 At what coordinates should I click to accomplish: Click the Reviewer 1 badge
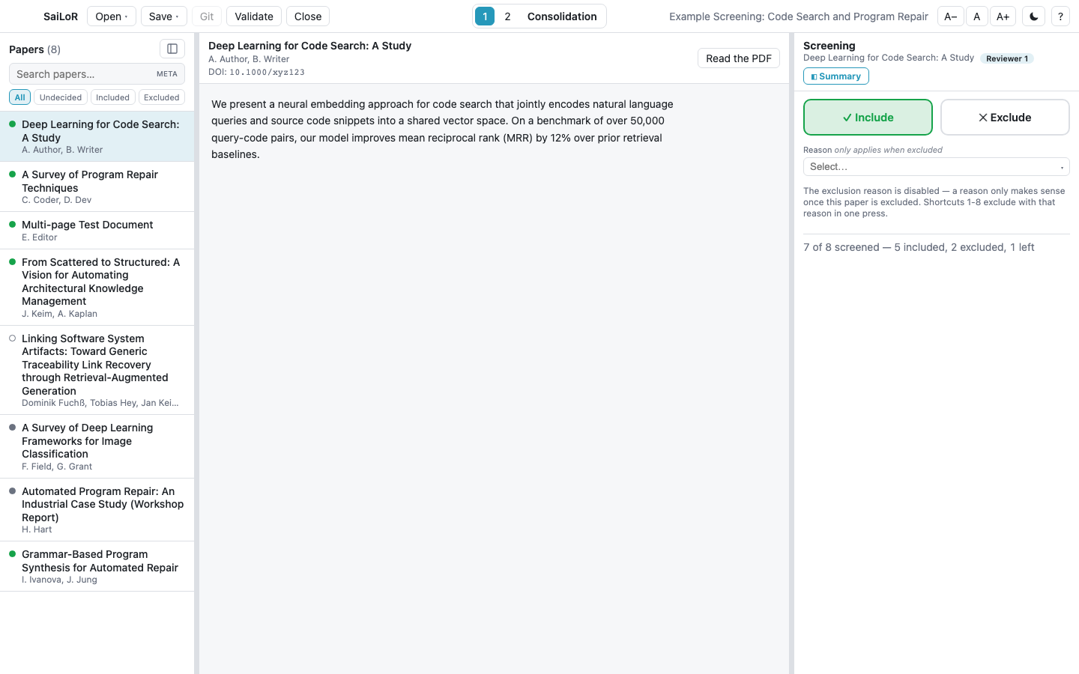point(1007,58)
